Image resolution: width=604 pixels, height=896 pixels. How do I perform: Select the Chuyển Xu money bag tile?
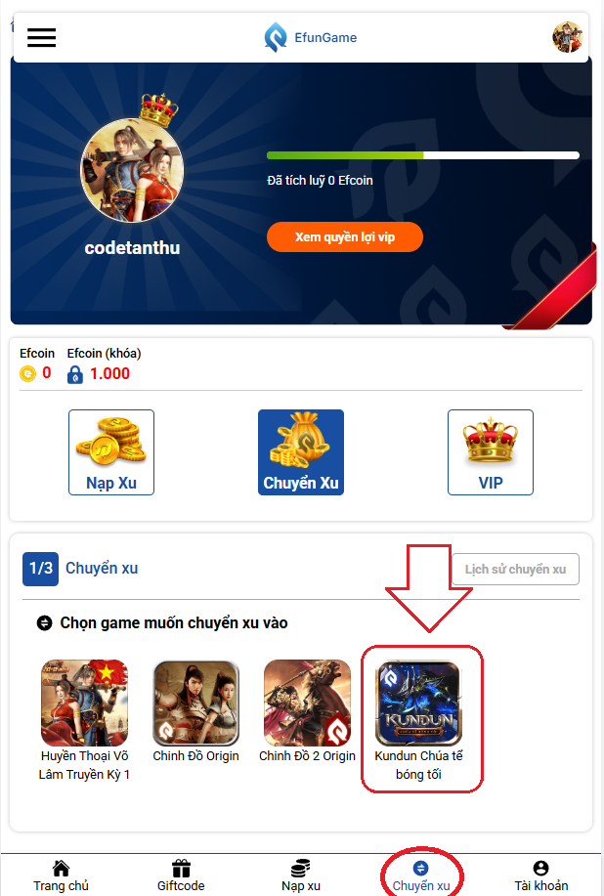[301, 452]
